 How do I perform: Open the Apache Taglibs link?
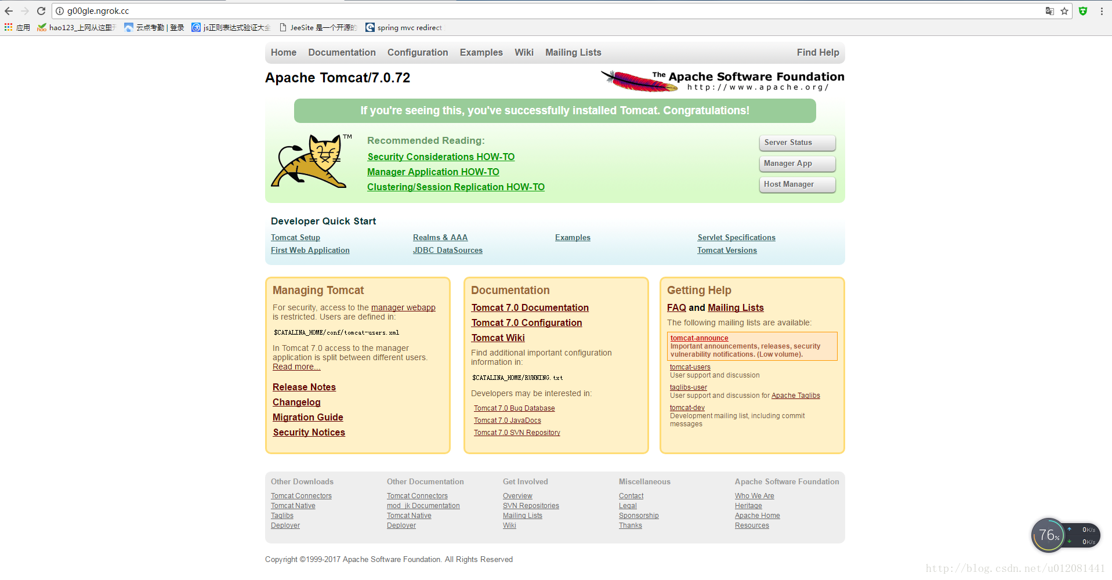tap(796, 396)
